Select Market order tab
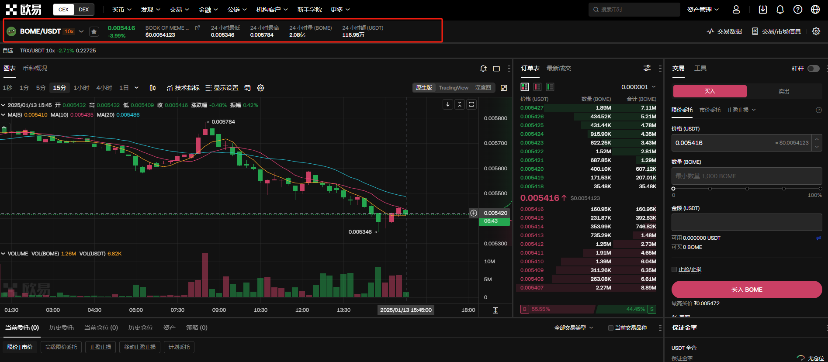Image resolution: width=828 pixels, height=362 pixels. [710, 110]
